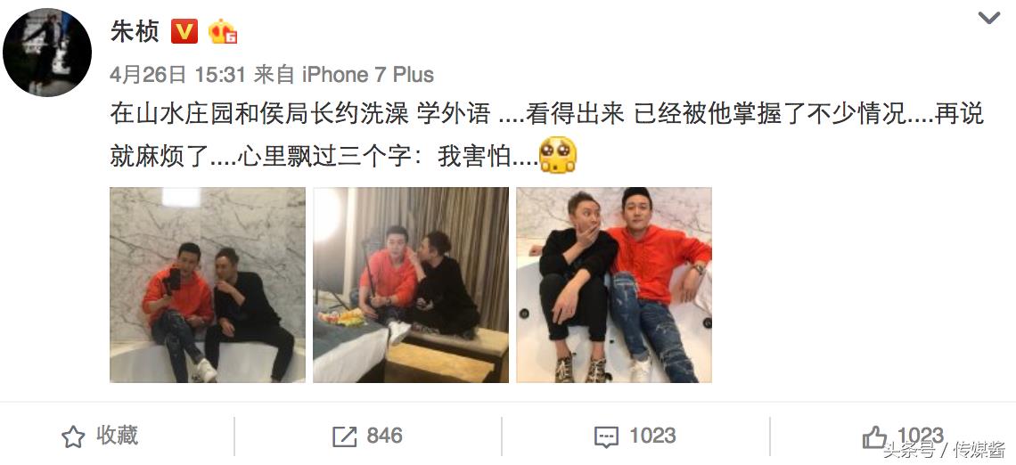Open username 朱桢 profile link
1016x465 pixels.
[x=135, y=31]
